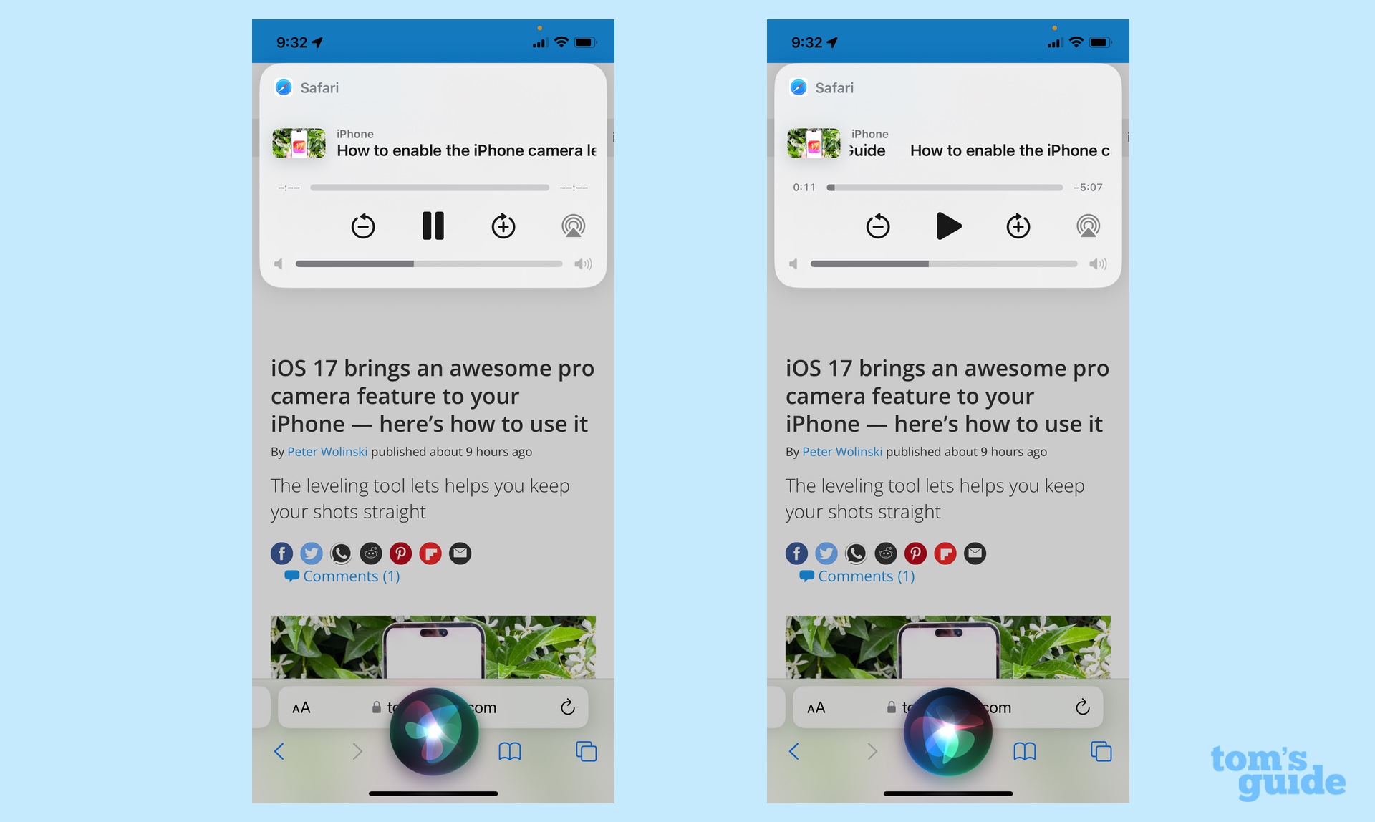This screenshot has width=1375, height=822.
Task: Tap the pause button in audio player
Action: (432, 226)
